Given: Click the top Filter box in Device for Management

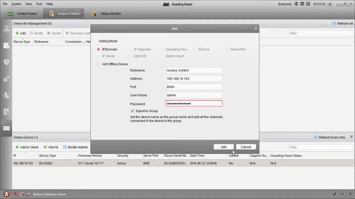Looking at the screenshot, I should pos(321,33).
